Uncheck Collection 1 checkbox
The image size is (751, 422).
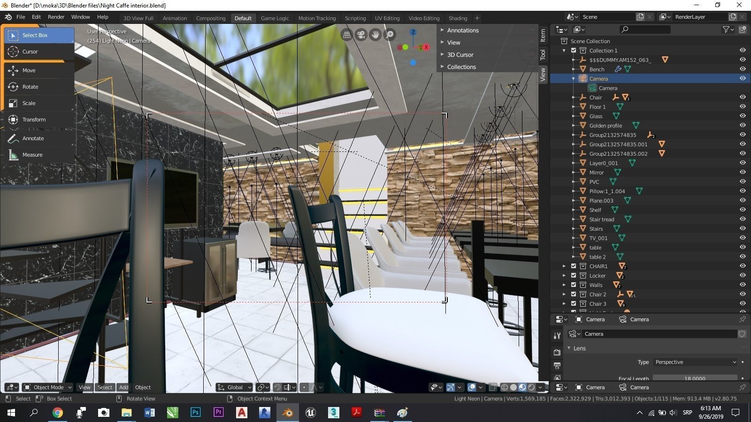(574, 51)
